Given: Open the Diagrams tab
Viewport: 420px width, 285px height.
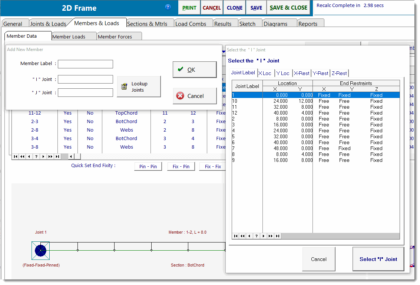Looking at the screenshot, I should point(275,24).
